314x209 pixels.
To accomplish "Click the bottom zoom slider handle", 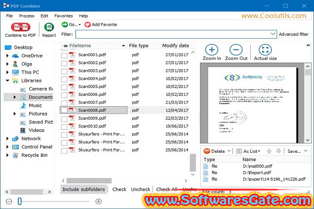I will coord(20,201).
